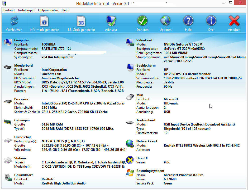The width and height of the screenshot is (248, 190).
Task: Click '60 Hz' frequency value
Action: [168, 87]
